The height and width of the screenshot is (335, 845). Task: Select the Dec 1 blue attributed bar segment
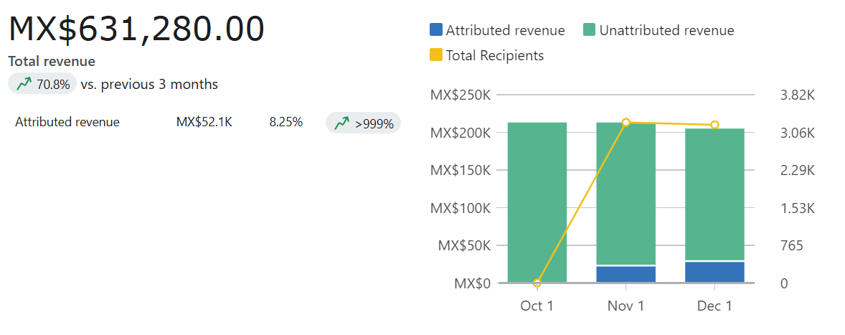(x=714, y=273)
